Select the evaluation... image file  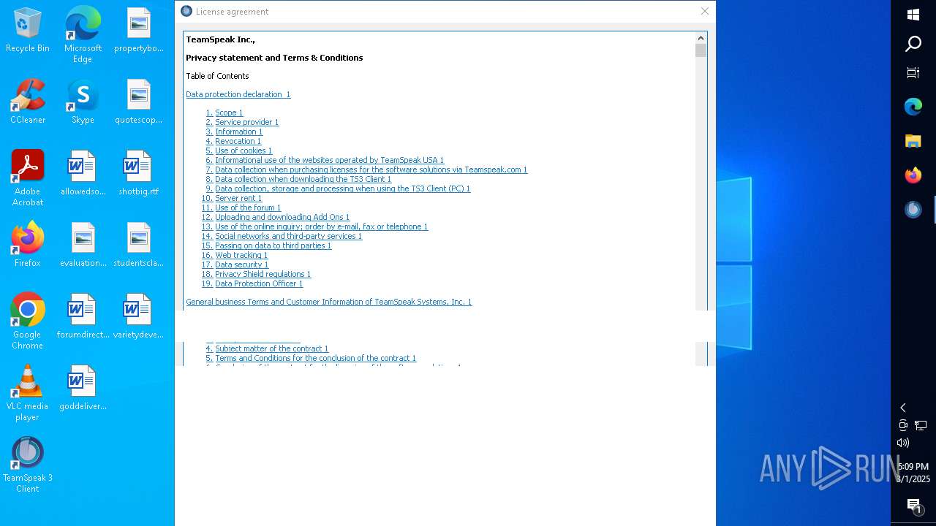[83, 245]
